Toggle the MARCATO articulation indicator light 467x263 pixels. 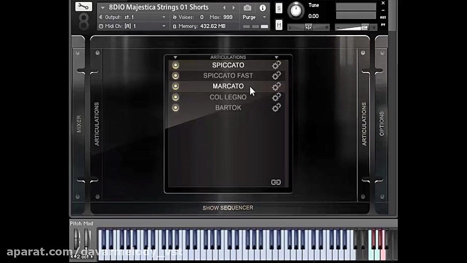pos(175,86)
